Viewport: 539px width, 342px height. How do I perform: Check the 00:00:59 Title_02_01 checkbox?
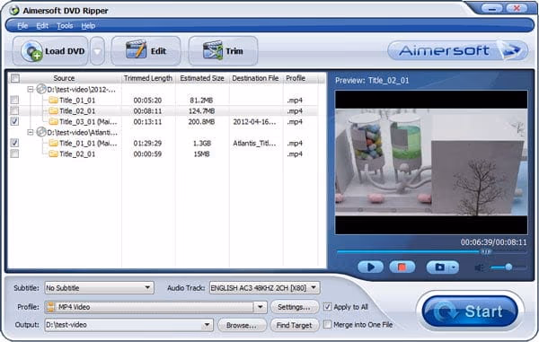pyautogui.click(x=14, y=153)
